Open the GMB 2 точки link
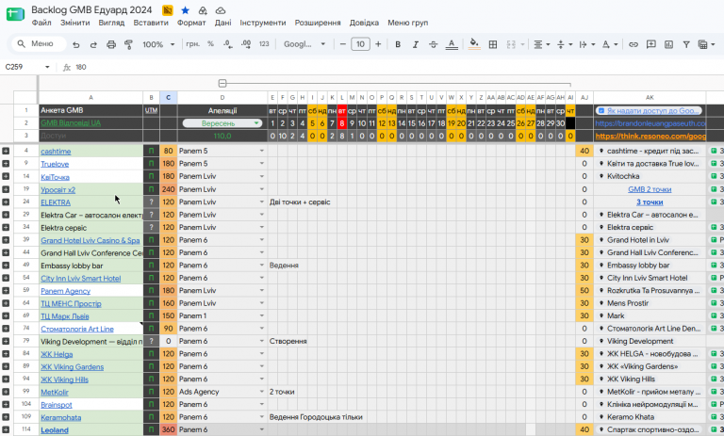 click(650, 189)
